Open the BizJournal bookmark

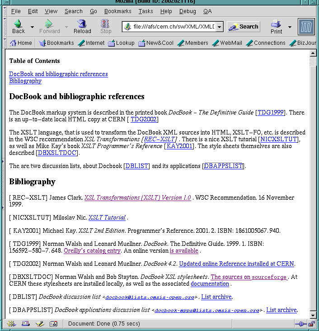coord(303,43)
